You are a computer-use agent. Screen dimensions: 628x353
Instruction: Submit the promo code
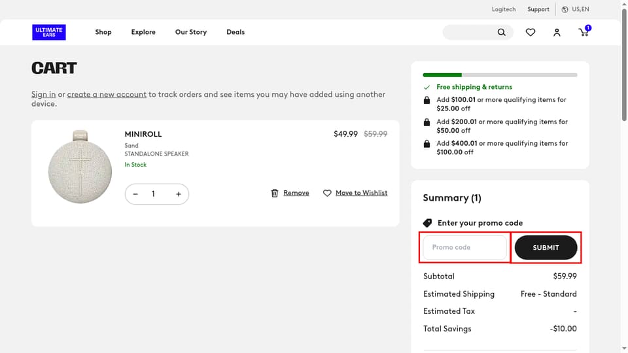point(546,248)
